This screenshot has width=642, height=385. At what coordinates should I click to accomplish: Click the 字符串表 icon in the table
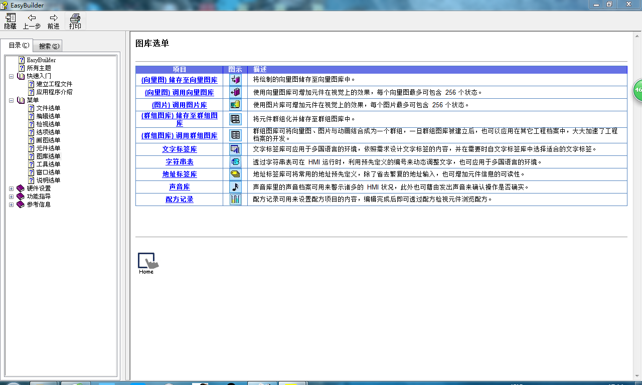click(x=235, y=161)
